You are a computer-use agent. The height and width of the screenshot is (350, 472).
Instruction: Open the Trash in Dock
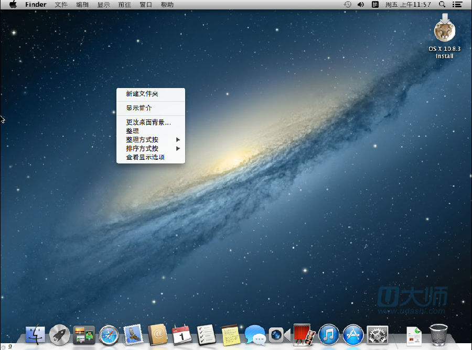[438, 334]
